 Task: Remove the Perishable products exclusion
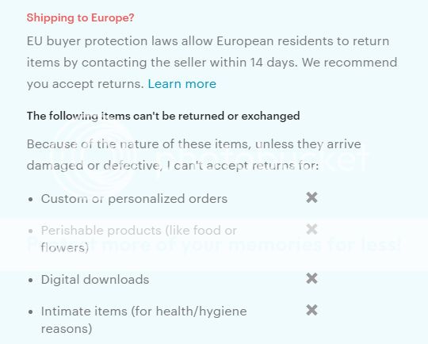(311, 229)
